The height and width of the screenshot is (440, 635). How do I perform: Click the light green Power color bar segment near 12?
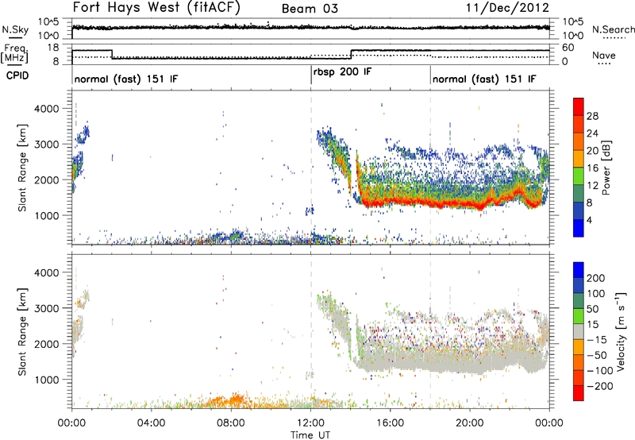[579, 176]
